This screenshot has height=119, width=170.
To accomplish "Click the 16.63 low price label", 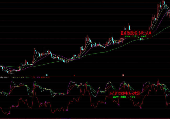I will tap(12, 74).
